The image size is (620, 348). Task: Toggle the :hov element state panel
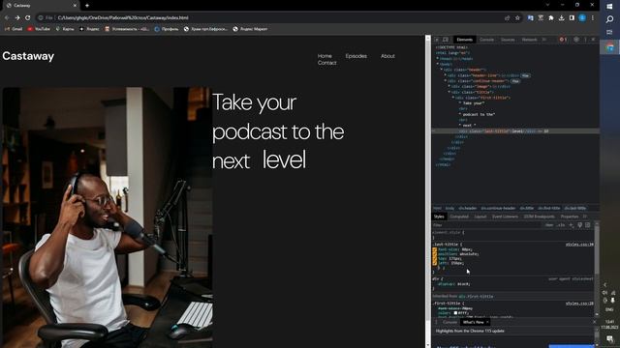click(x=549, y=225)
